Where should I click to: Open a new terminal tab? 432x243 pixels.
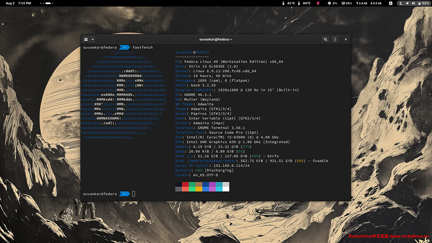tap(86, 39)
